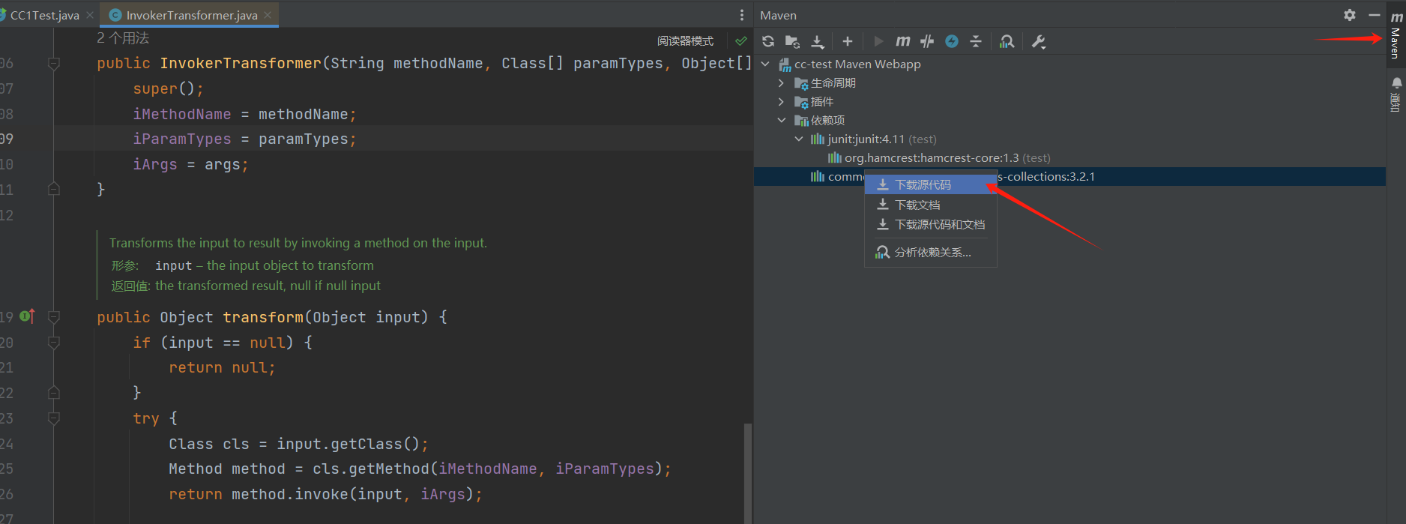Click the 2 个用法 usages link
This screenshot has width=1406, height=524.
pyautogui.click(x=123, y=38)
